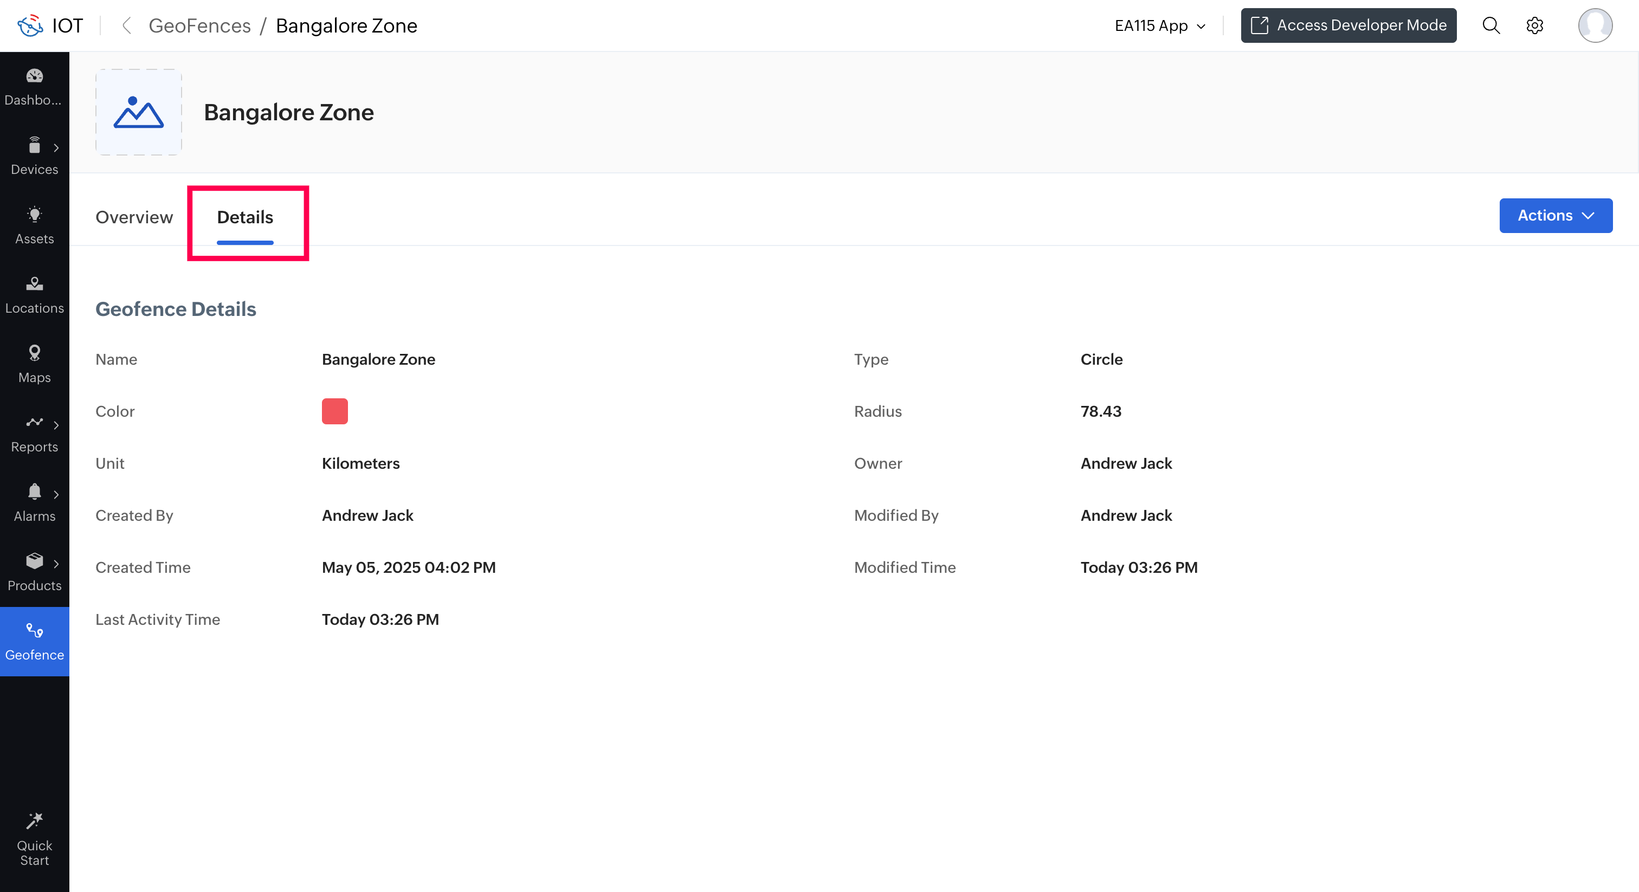Open the Dashboard sidebar icon

coord(34,76)
